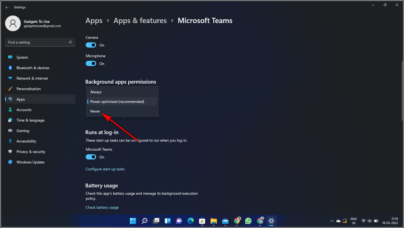Viewport: 404px width, 228px height.
Task: Open Accounts settings in sidebar
Action: 24,110
